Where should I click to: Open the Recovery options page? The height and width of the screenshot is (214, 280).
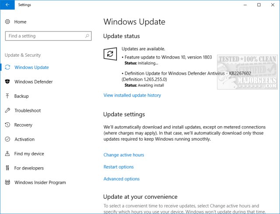pos(23,125)
